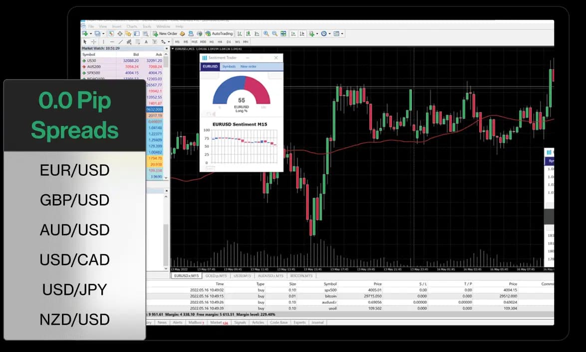Open the Charts menu
The image size is (586, 352).
[132, 26]
